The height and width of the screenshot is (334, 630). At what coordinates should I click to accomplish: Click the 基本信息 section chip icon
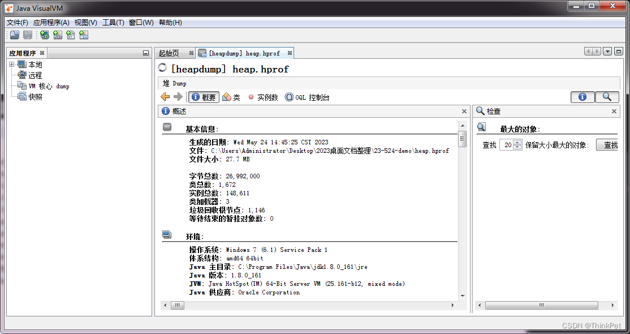pos(167,127)
